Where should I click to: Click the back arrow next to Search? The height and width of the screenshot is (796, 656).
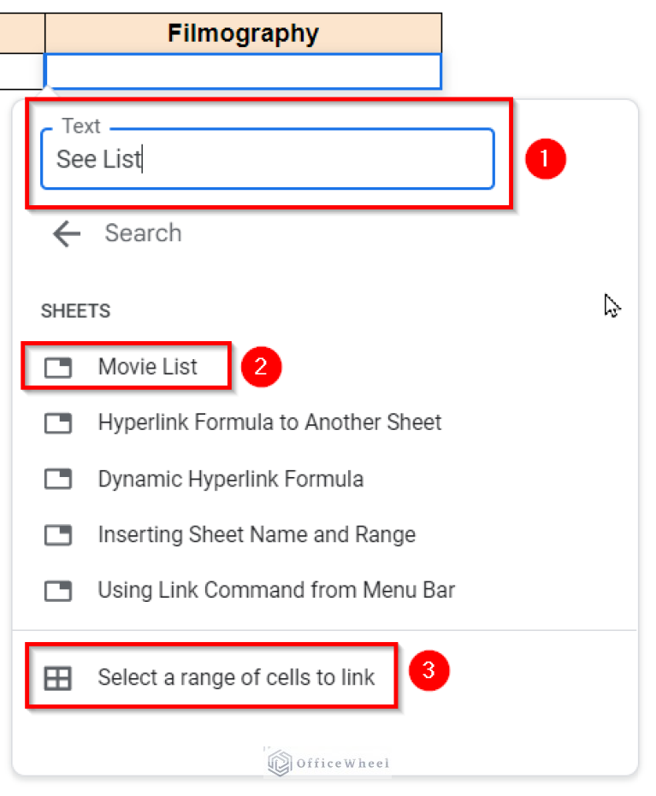66,233
